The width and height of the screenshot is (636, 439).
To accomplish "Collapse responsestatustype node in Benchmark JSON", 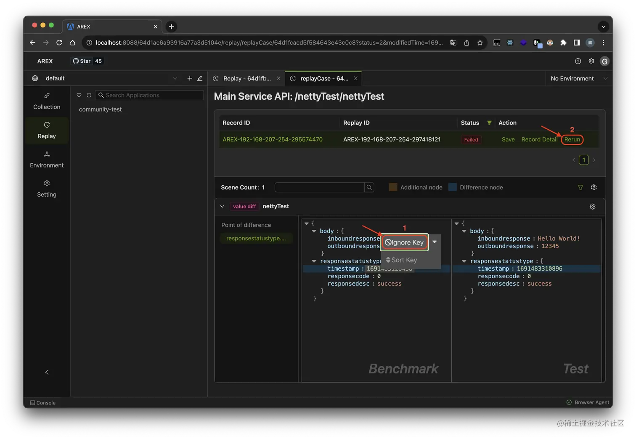I will [x=314, y=261].
